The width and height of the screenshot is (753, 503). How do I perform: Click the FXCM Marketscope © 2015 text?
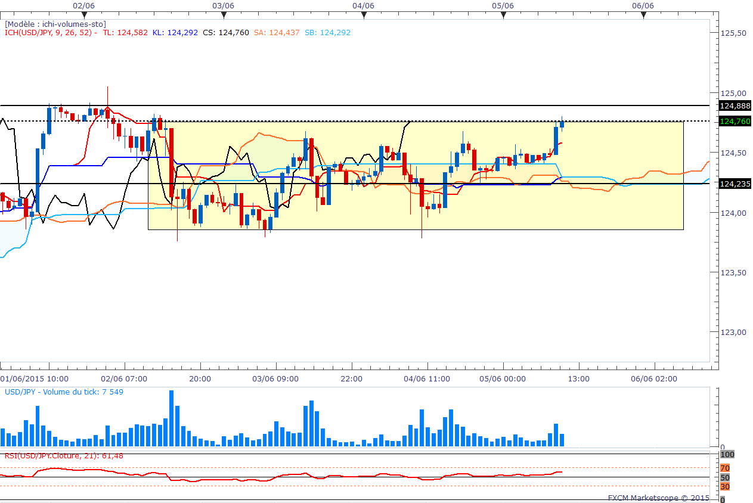(x=659, y=498)
